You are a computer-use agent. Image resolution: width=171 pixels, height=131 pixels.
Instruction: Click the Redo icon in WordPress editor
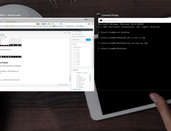[3, 37]
